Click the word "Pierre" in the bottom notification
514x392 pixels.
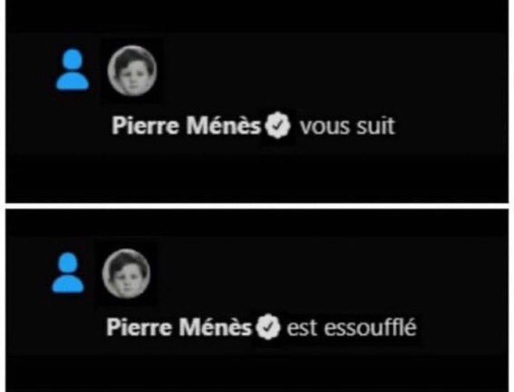click(x=139, y=327)
